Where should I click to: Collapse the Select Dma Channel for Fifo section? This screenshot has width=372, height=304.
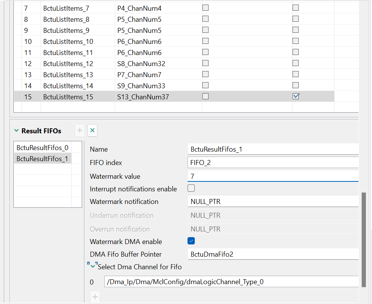tap(93, 267)
